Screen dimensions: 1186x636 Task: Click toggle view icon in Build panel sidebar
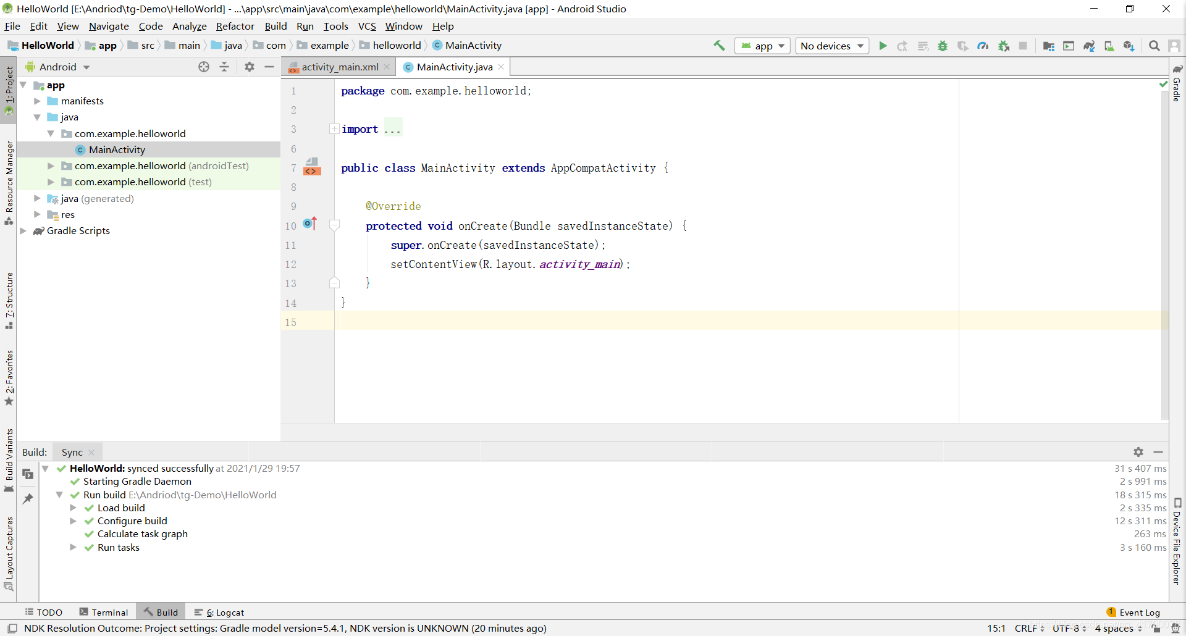(28, 474)
